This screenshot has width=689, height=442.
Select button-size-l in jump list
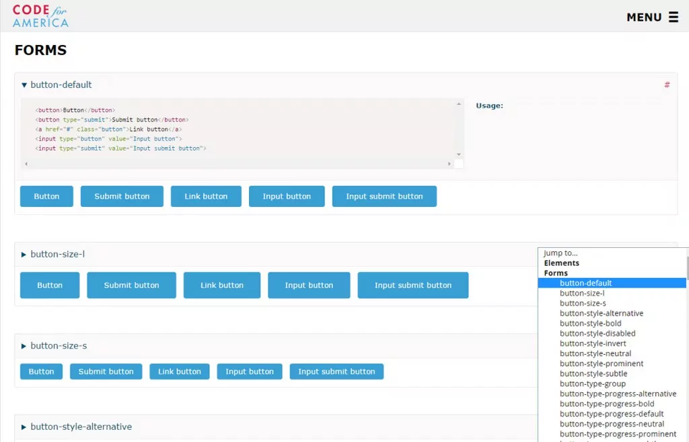(612, 294)
